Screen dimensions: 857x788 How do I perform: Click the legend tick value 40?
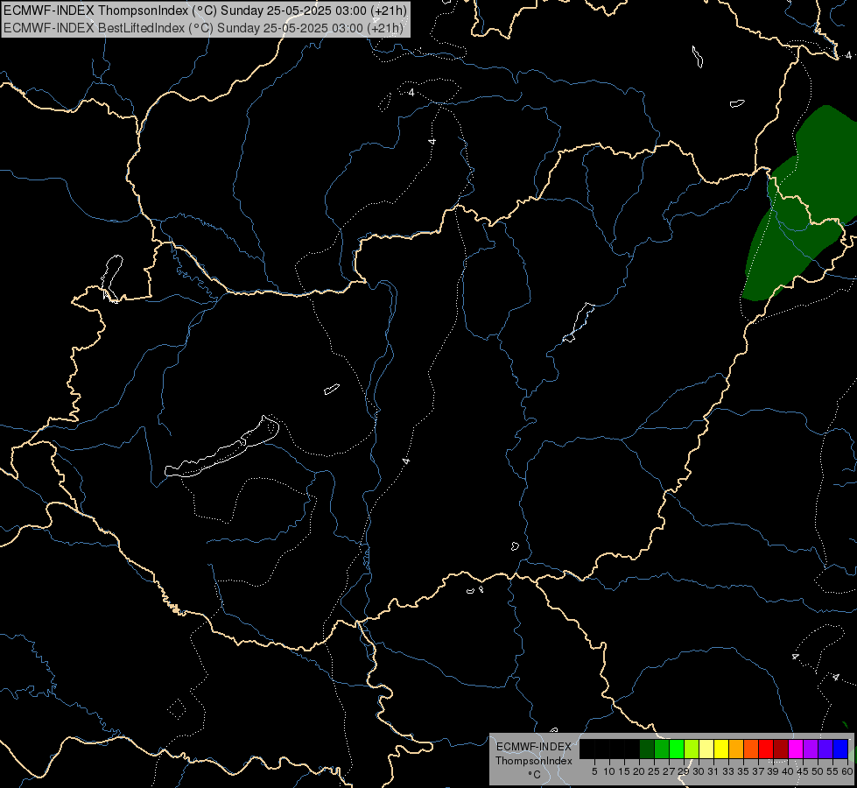click(x=788, y=771)
